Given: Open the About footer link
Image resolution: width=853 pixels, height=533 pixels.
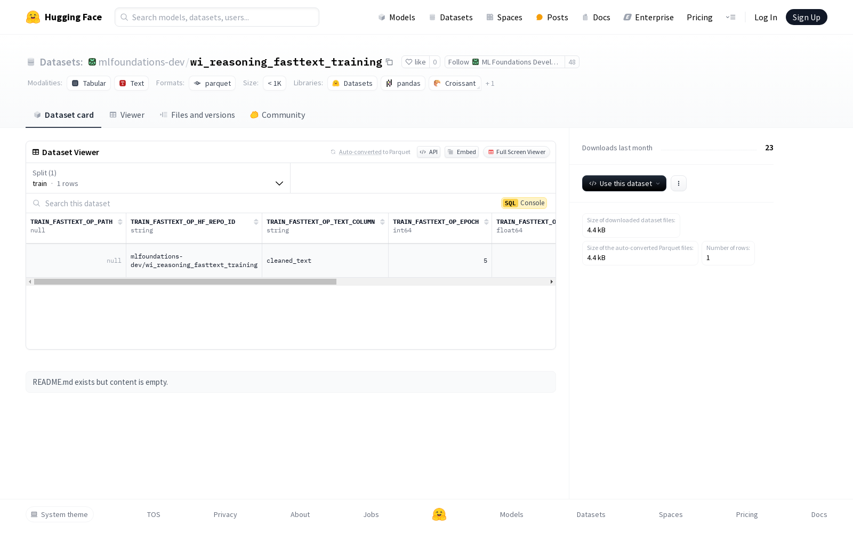Looking at the screenshot, I should click(x=300, y=514).
